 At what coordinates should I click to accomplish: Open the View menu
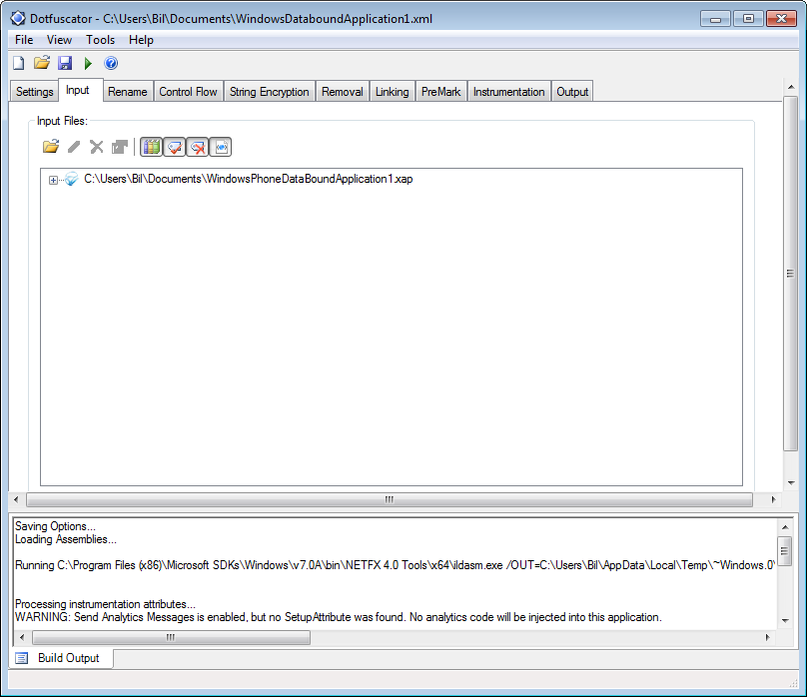point(59,40)
